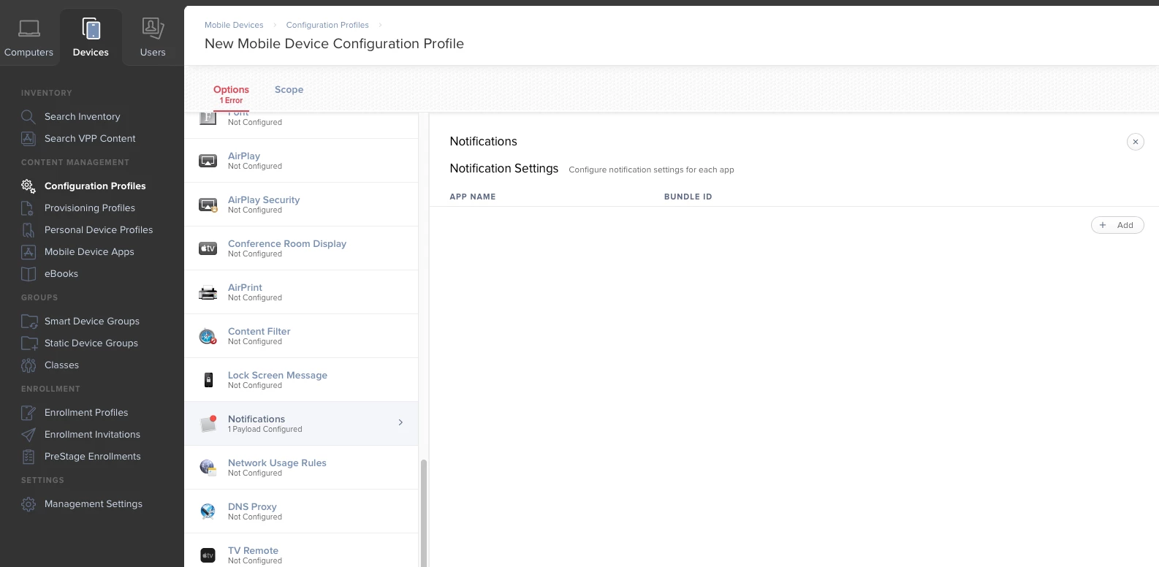Expand the Notifications payload chevron

(x=400, y=422)
